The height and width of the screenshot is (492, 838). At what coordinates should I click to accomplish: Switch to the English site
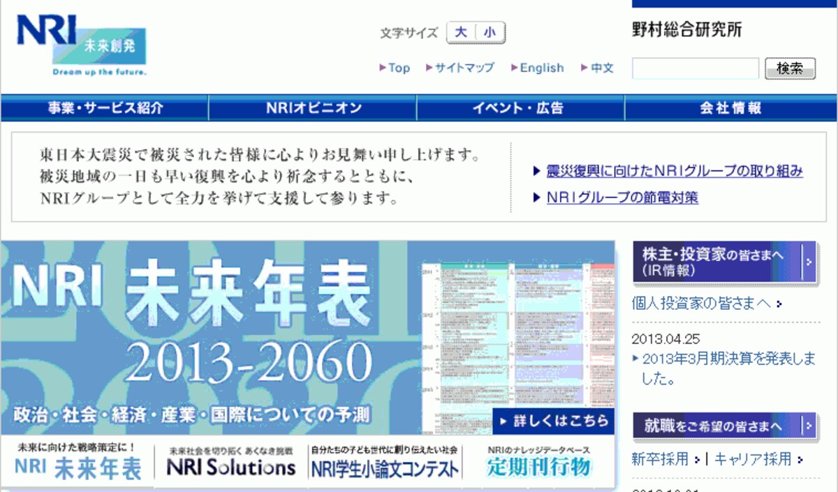coord(537,68)
